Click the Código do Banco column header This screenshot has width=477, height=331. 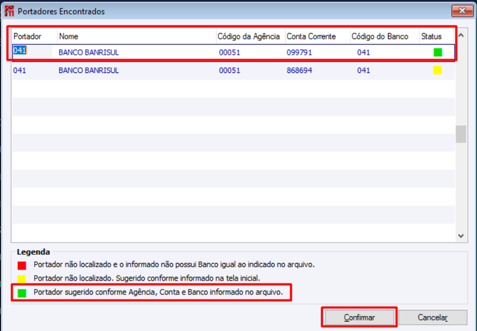(385, 36)
